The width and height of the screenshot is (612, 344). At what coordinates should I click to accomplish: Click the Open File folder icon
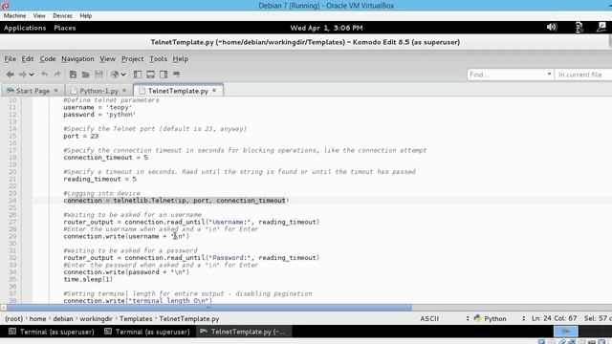click(x=85, y=75)
